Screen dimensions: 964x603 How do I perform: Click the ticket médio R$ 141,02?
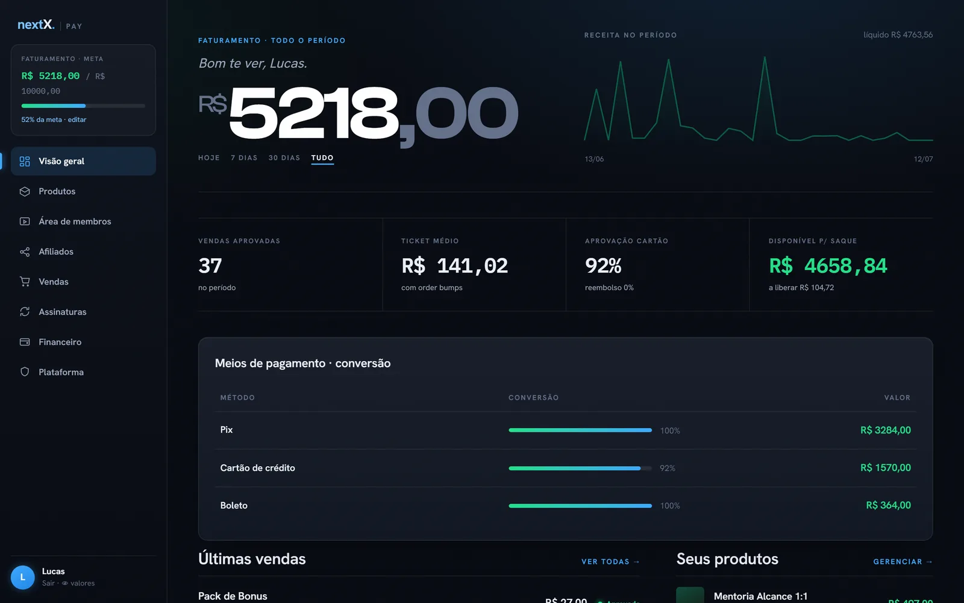tap(455, 266)
